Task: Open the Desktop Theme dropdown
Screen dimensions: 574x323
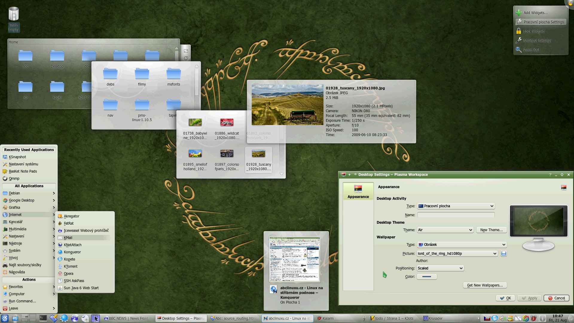Action: [445, 230]
